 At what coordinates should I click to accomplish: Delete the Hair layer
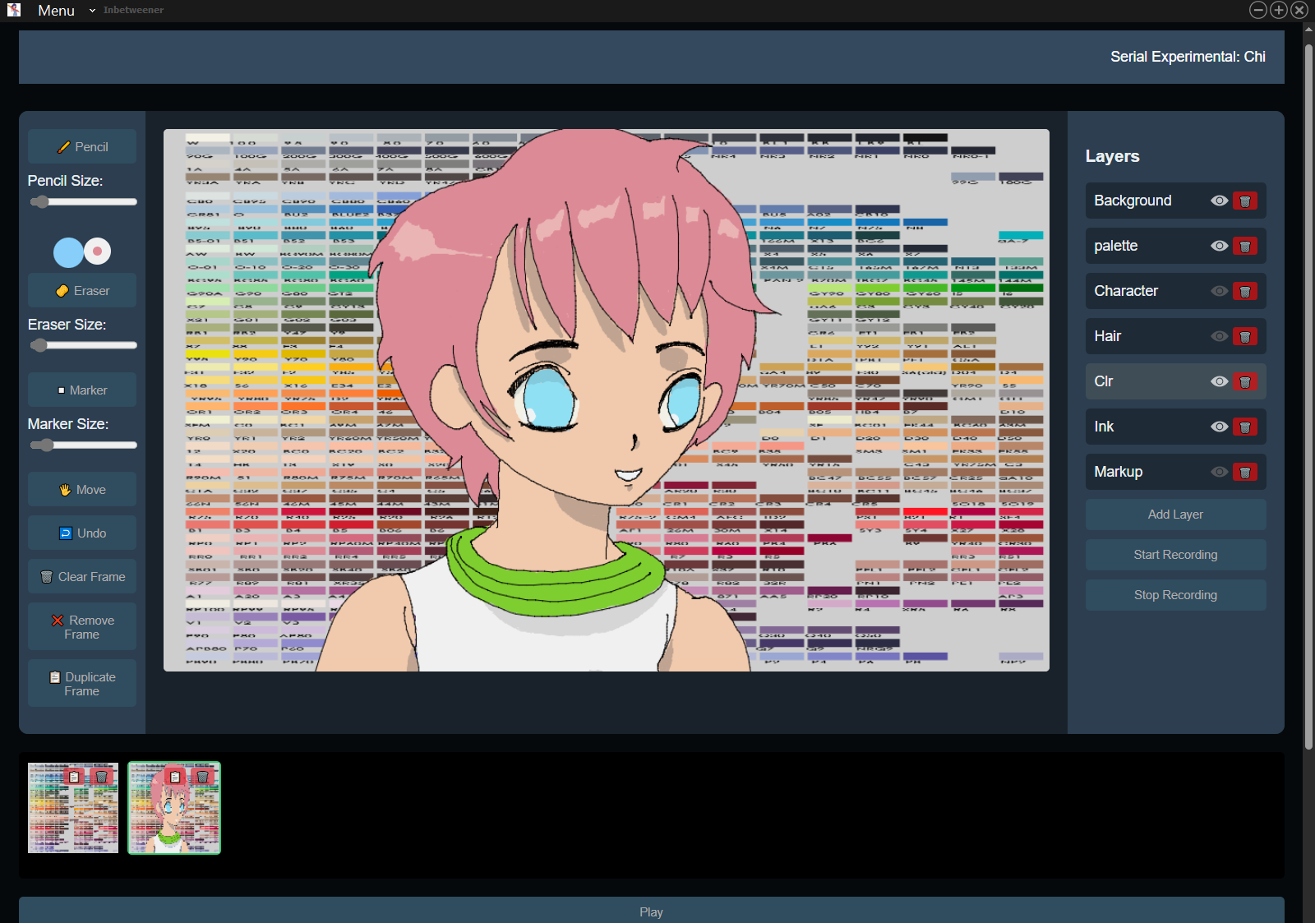(1245, 336)
